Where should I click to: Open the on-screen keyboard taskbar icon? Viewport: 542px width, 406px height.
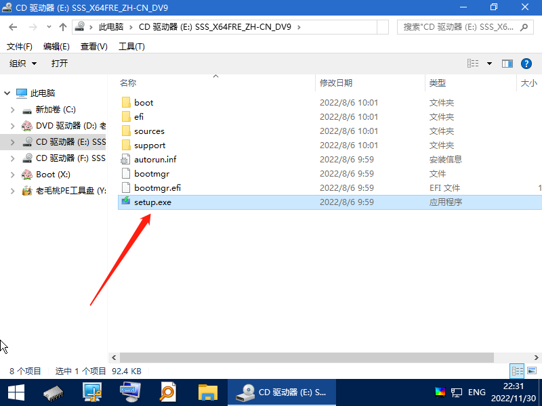click(130, 392)
